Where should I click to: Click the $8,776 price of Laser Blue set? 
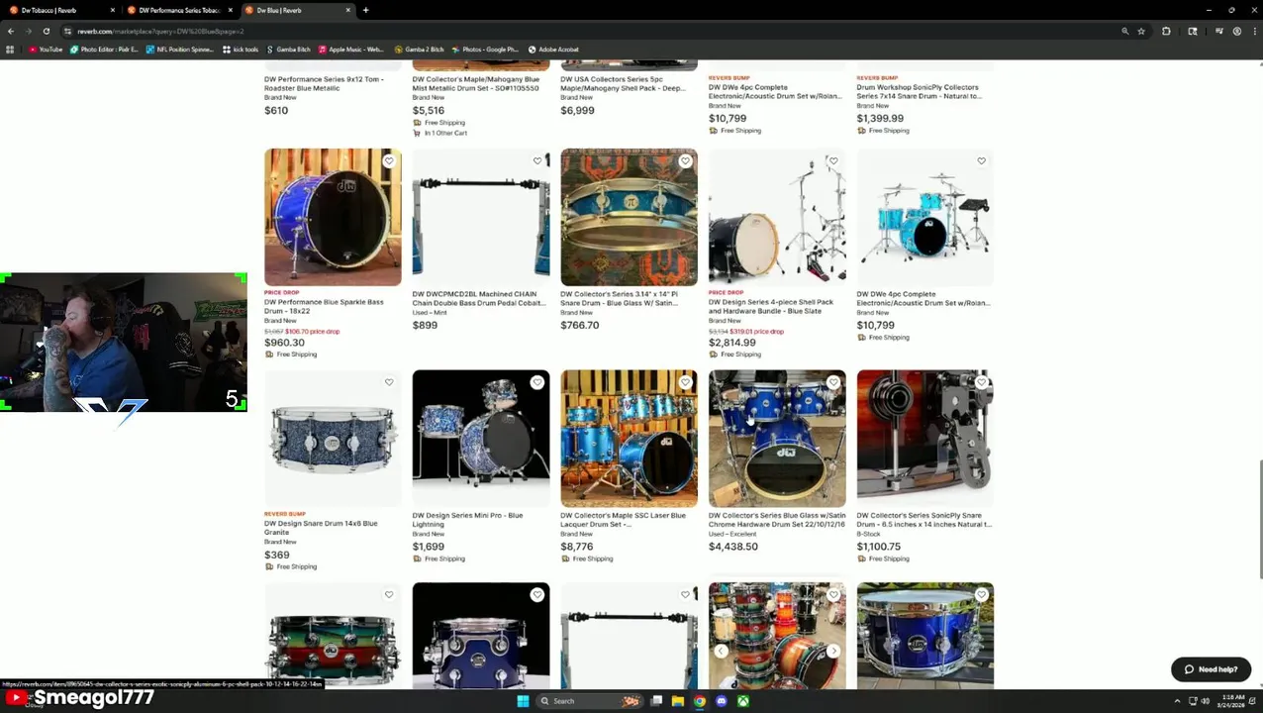(577, 547)
